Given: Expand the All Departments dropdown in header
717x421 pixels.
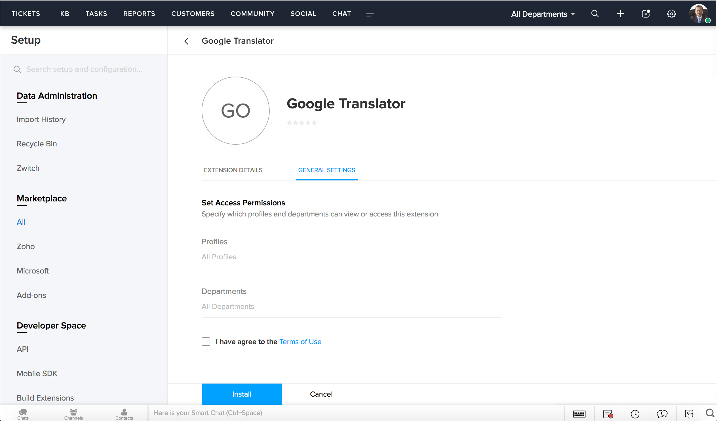Looking at the screenshot, I should 543,14.
